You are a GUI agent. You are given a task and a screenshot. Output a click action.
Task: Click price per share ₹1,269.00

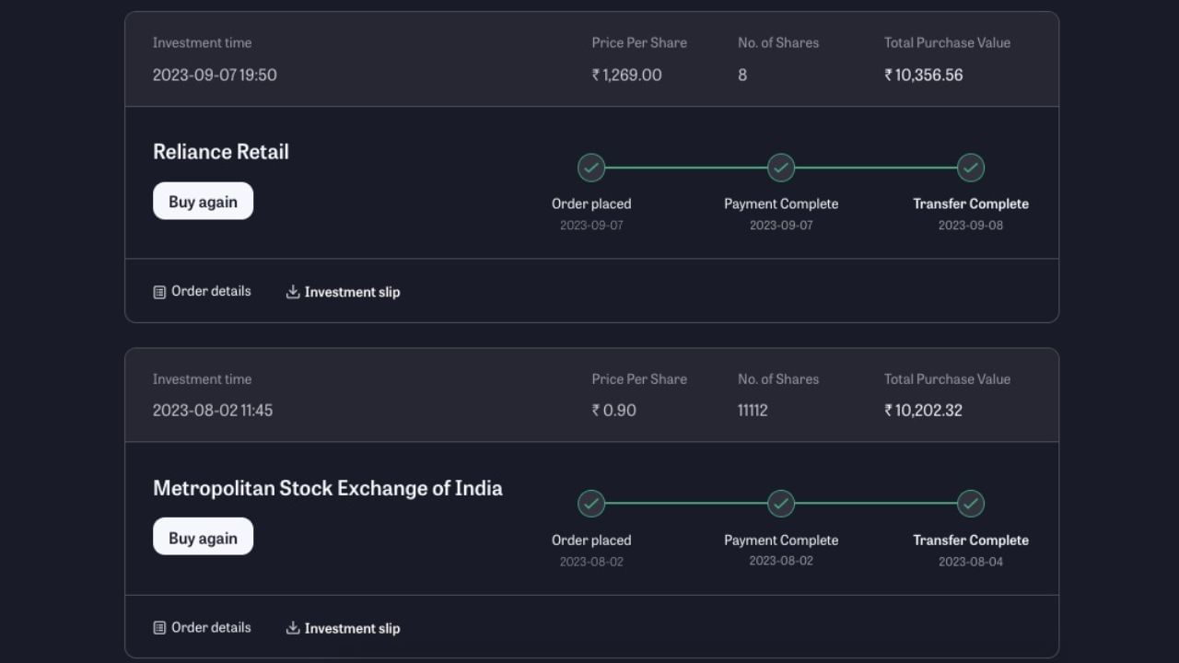pyautogui.click(x=626, y=75)
